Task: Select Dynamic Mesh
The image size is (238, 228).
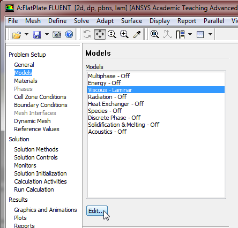Action: 32,121
